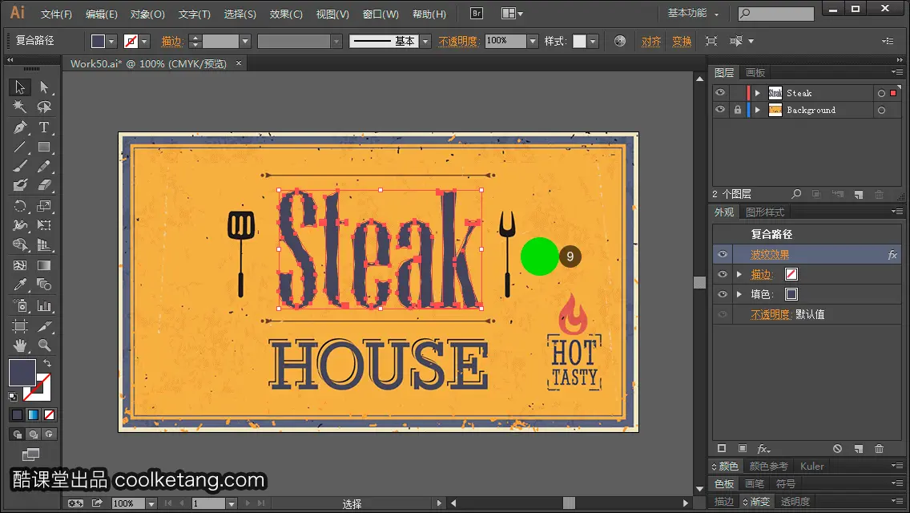Select the Magic Wand tool
This screenshot has width=910, height=513.
point(20,107)
